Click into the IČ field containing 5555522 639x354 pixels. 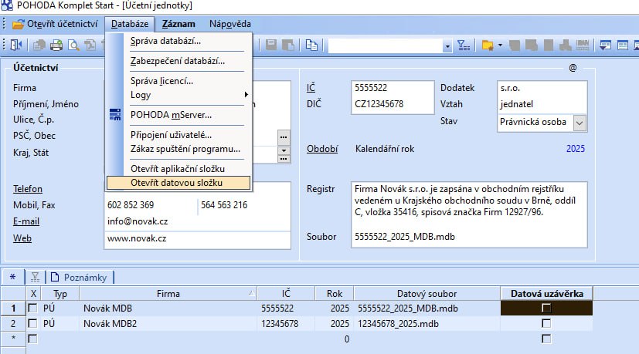(392, 87)
